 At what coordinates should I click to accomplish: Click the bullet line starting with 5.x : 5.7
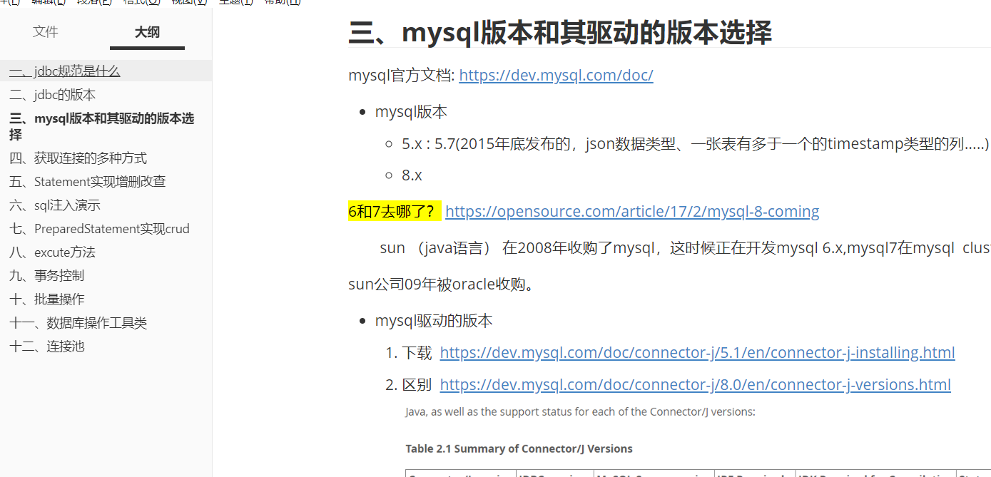[696, 144]
